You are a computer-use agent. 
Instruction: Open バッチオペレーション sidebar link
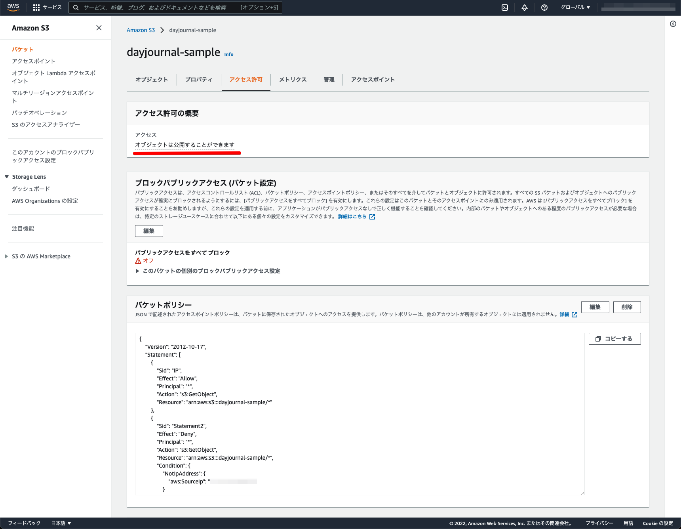[40, 113]
